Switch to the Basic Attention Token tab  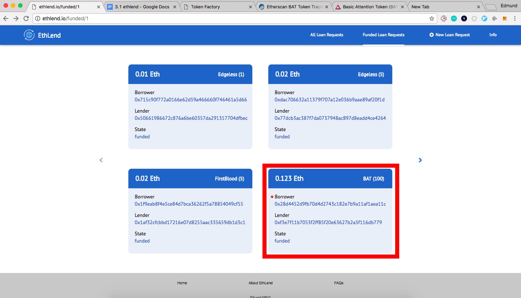pyautogui.click(x=370, y=7)
